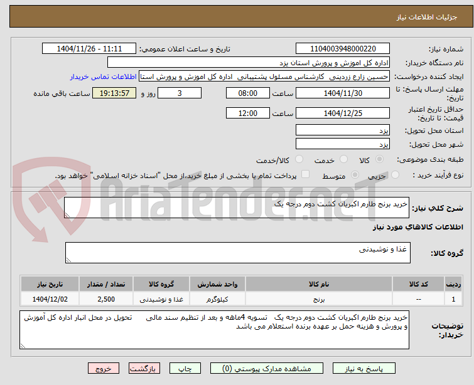Click the غذا و نوشیدنی table cell

point(161,299)
